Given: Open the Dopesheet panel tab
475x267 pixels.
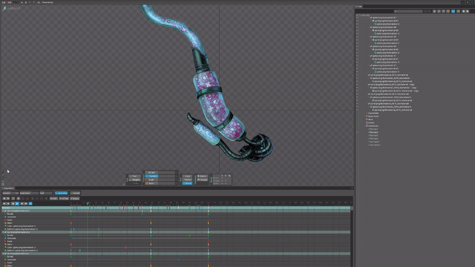Looking at the screenshot, I should coord(8,189).
